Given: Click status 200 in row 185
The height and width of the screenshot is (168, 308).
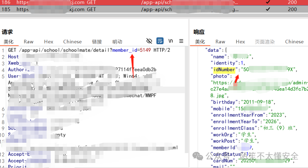Looking at the screenshot, I should click(x=292, y=9).
